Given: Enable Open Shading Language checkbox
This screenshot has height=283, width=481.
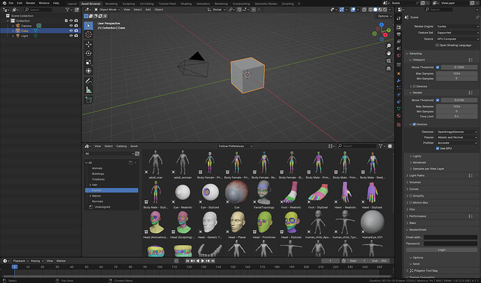Looking at the screenshot, I should click(x=437, y=45).
